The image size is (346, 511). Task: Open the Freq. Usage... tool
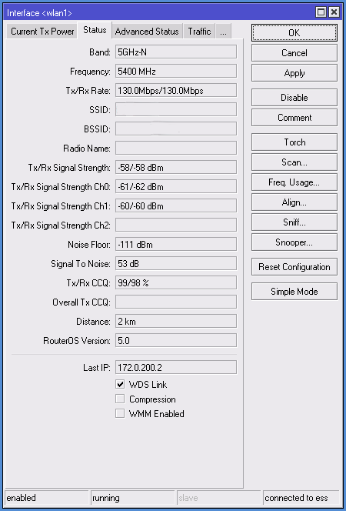(294, 182)
